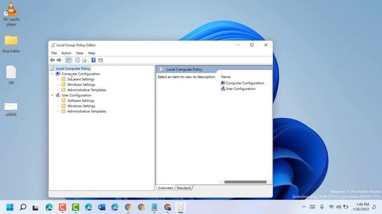
Task: Click User Configuration text in the right pane
Action: [x=241, y=89]
